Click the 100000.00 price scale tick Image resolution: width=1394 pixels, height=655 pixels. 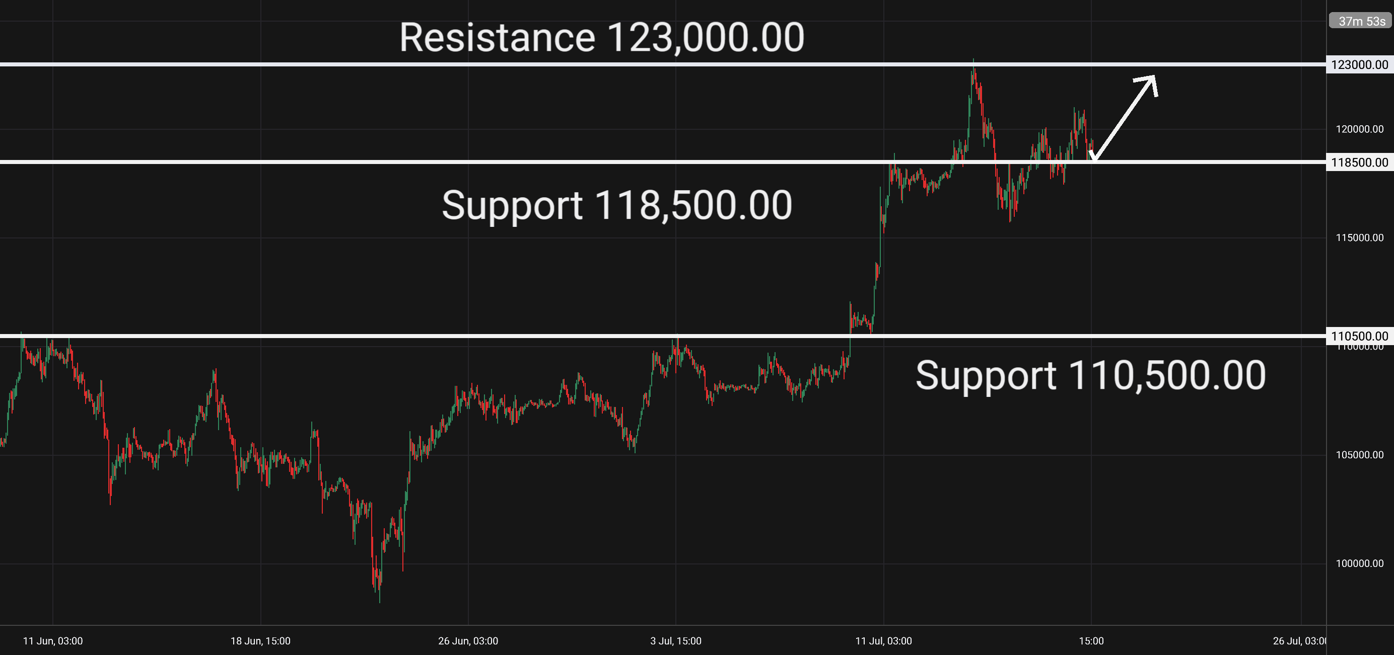[x=1359, y=563]
